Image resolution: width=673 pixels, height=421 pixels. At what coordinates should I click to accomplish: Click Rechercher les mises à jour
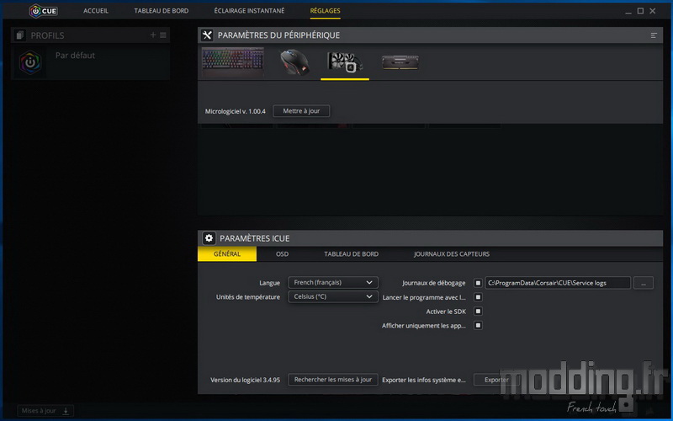pyautogui.click(x=333, y=380)
